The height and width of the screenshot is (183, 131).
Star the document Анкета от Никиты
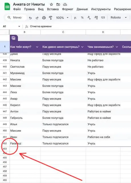pyautogui.click(x=51, y=5)
